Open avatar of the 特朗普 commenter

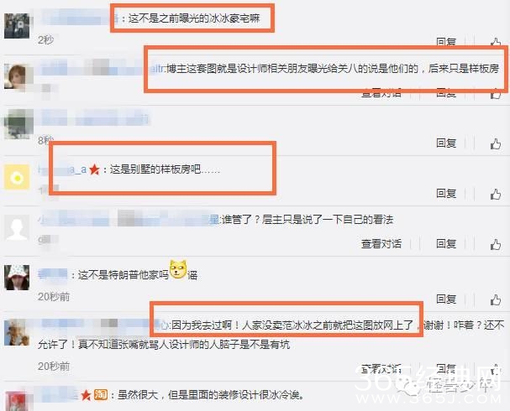coord(17,278)
